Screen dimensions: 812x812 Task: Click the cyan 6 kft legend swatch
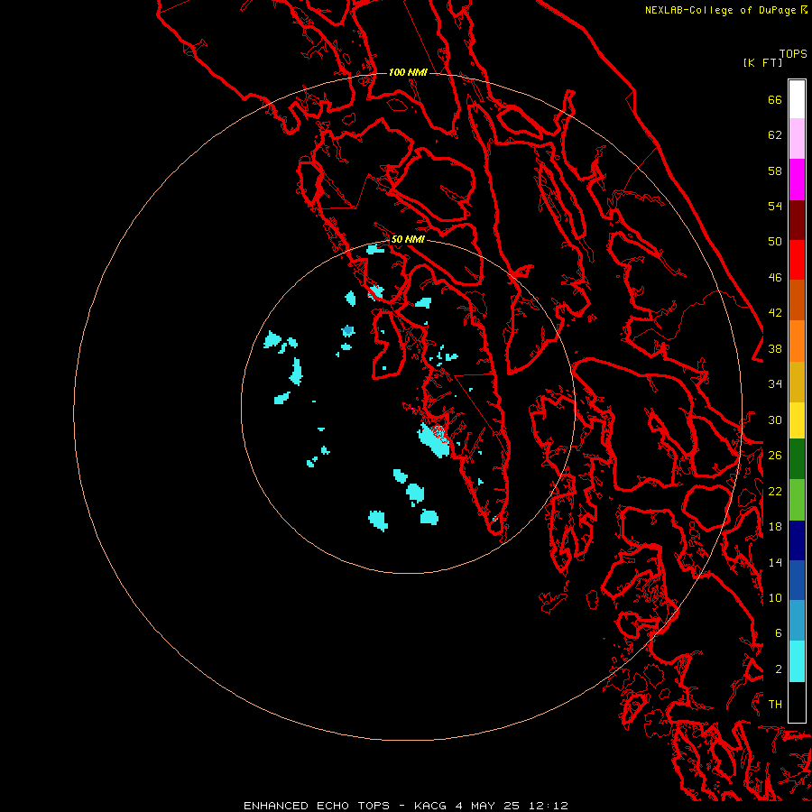coord(797,661)
